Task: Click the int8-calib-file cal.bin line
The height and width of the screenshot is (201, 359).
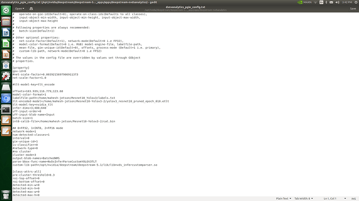Action: click(x=64, y=121)
